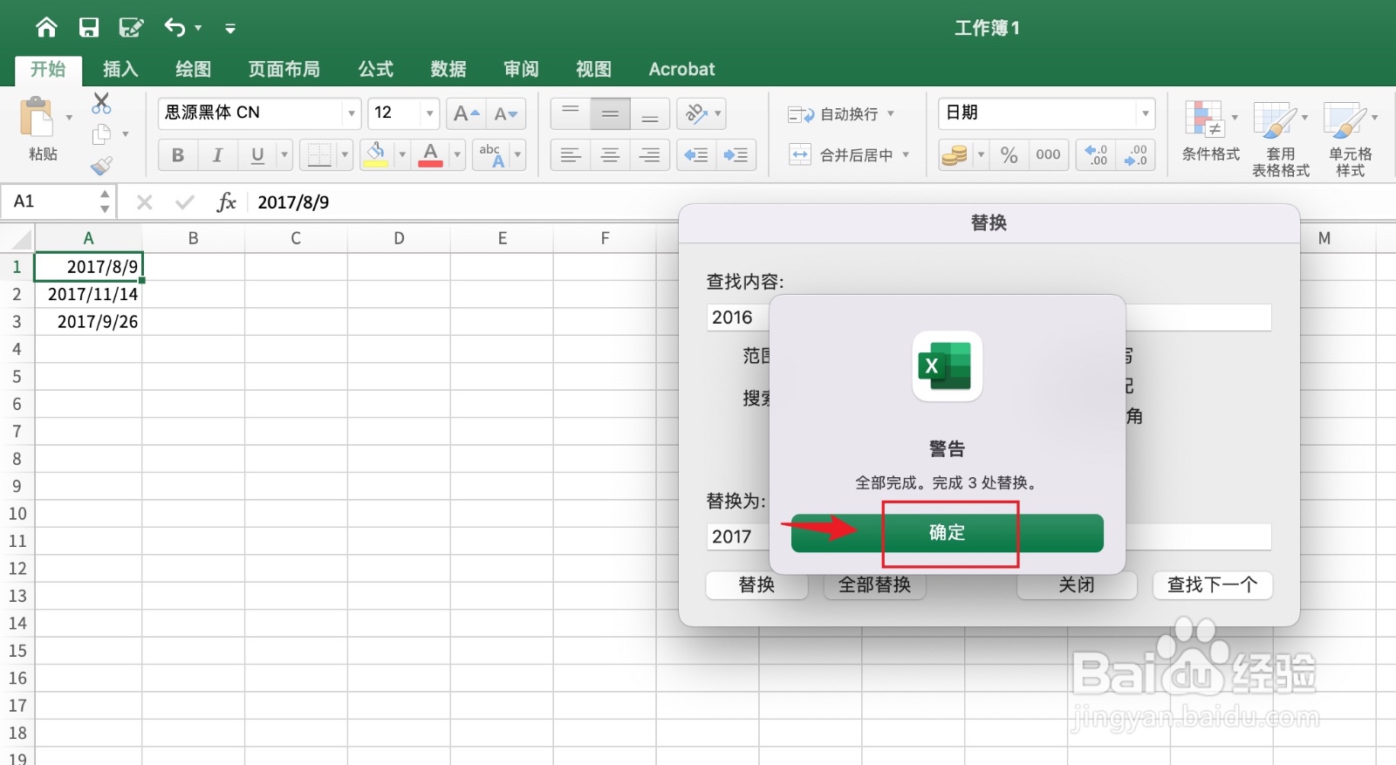Switch to the 数据 tab
This screenshot has height=765, width=1396.
tap(448, 69)
